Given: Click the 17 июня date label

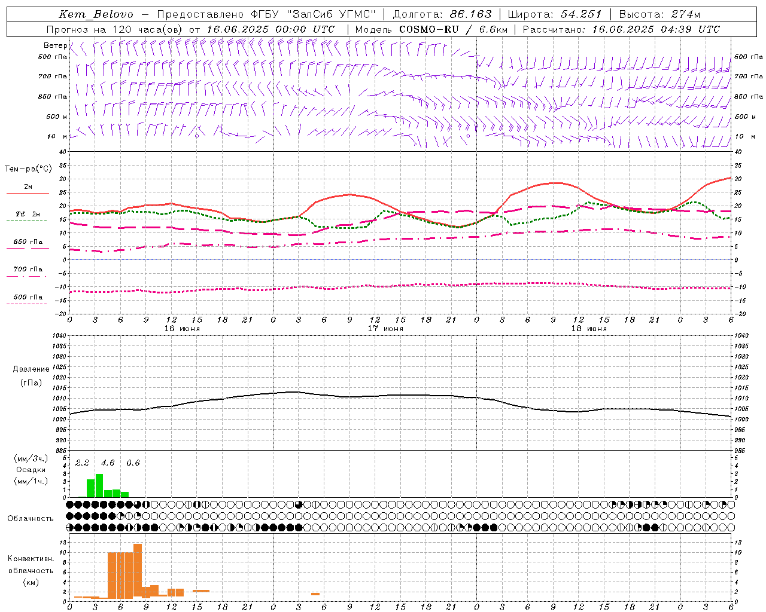Looking at the screenshot, I should coord(385,329).
